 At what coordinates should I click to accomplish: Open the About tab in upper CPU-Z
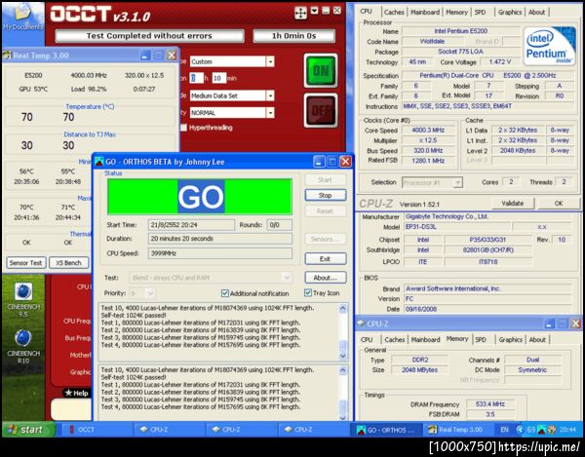pos(536,12)
